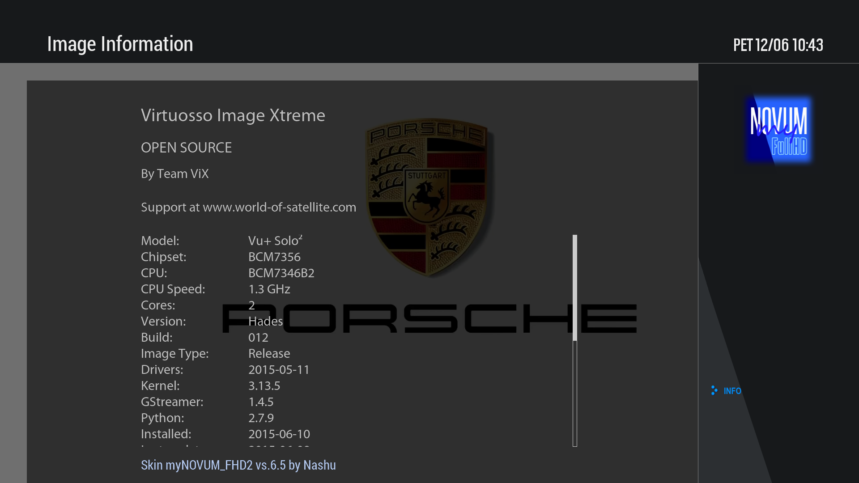Screen dimensions: 859x483
Task: Select the Version Hades row
Action: pyautogui.click(x=212, y=321)
